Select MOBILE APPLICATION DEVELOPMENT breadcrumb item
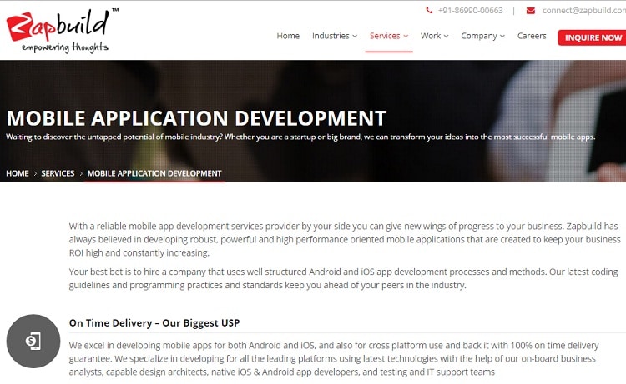Viewport: 626px width, 384px height. point(154,174)
